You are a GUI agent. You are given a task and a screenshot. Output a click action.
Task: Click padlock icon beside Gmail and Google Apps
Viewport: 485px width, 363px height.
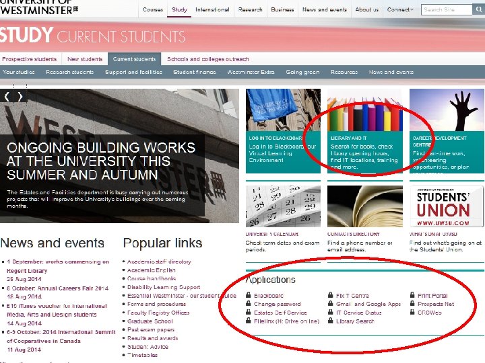tap(330, 303)
